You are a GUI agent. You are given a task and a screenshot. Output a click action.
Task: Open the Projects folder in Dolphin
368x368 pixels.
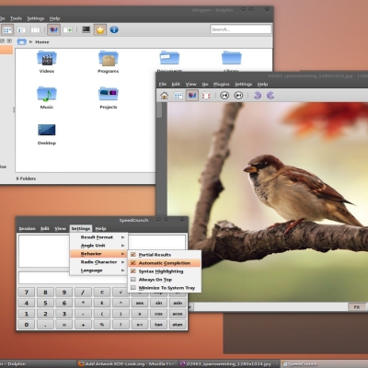coord(109,98)
